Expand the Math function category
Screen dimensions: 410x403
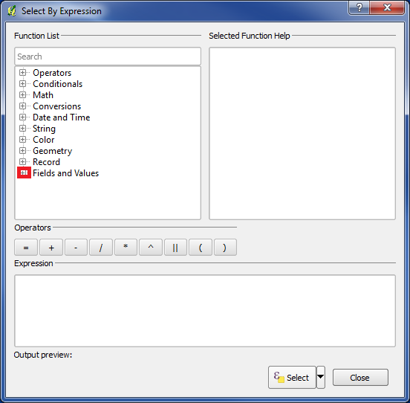pyautogui.click(x=23, y=94)
